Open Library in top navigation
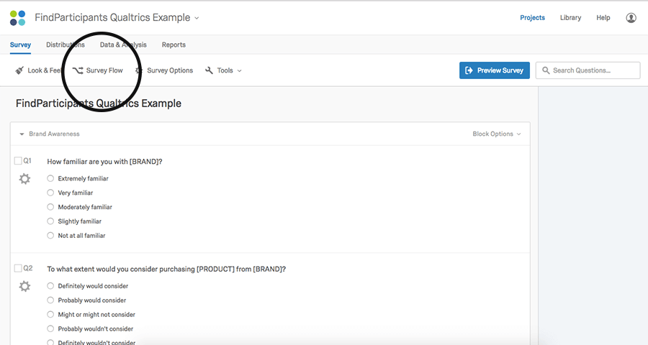The image size is (648, 345). click(570, 18)
